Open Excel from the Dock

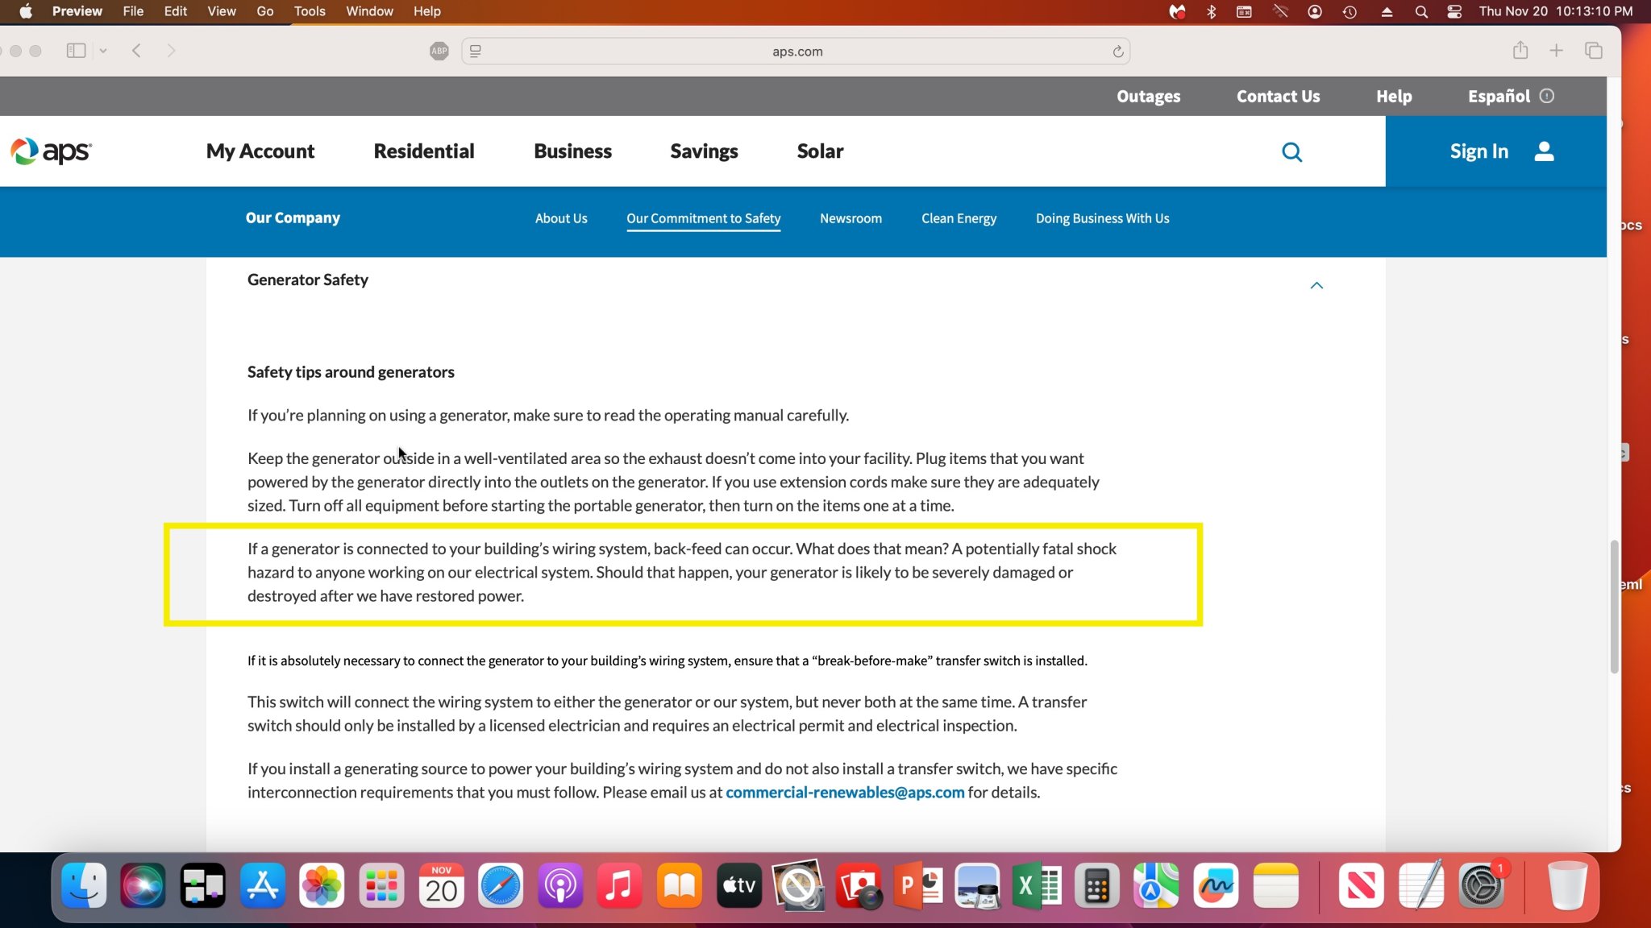[1036, 886]
